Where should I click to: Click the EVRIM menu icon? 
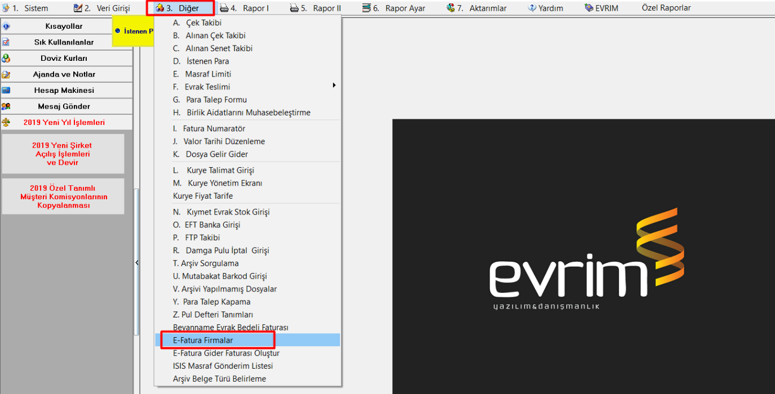(x=589, y=8)
